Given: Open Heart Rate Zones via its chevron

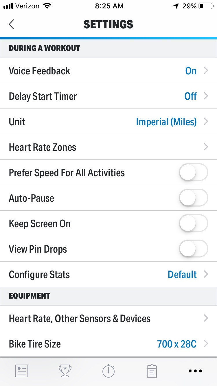Looking at the screenshot, I should point(206,147).
